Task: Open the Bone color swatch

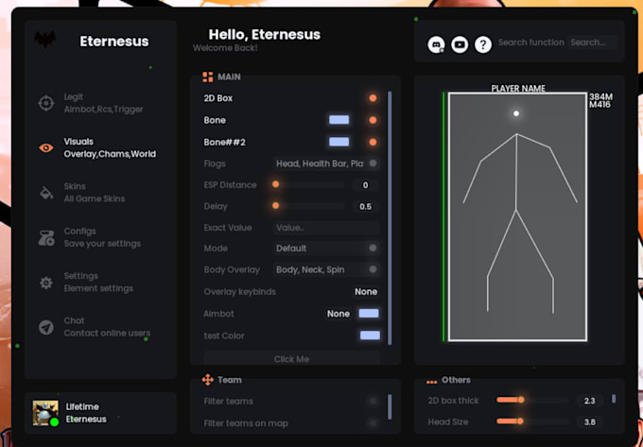Action: [x=339, y=120]
